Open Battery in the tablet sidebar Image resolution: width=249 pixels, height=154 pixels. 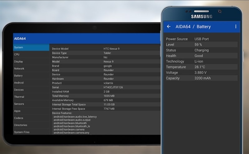pyautogui.click(x=31, y=76)
